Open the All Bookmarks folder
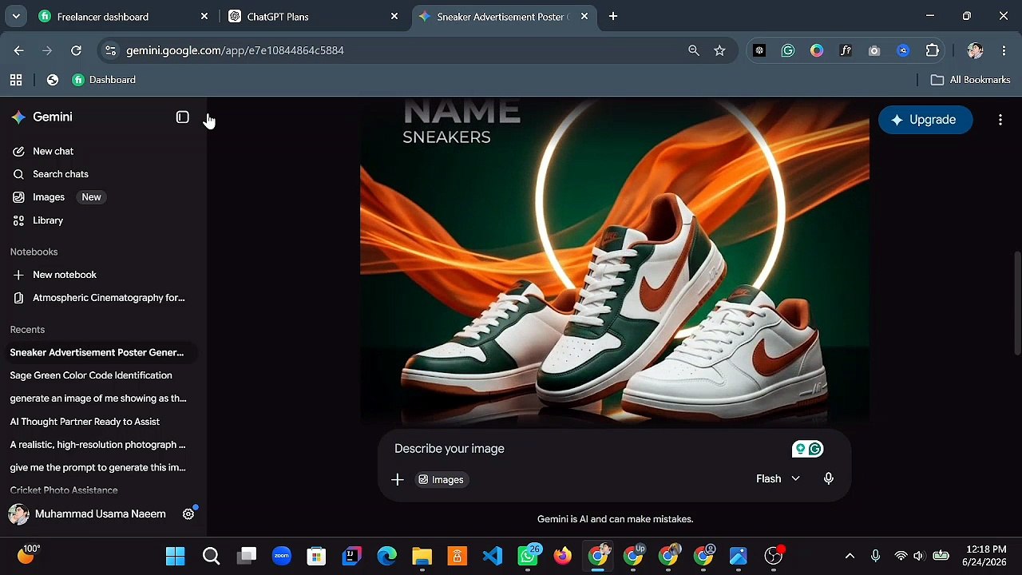This screenshot has width=1022, height=575. [x=971, y=80]
